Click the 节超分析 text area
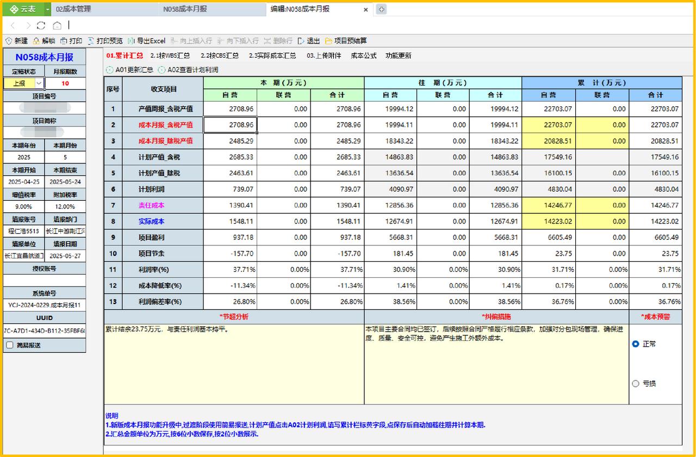This screenshot has width=696, height=457. 234,364
